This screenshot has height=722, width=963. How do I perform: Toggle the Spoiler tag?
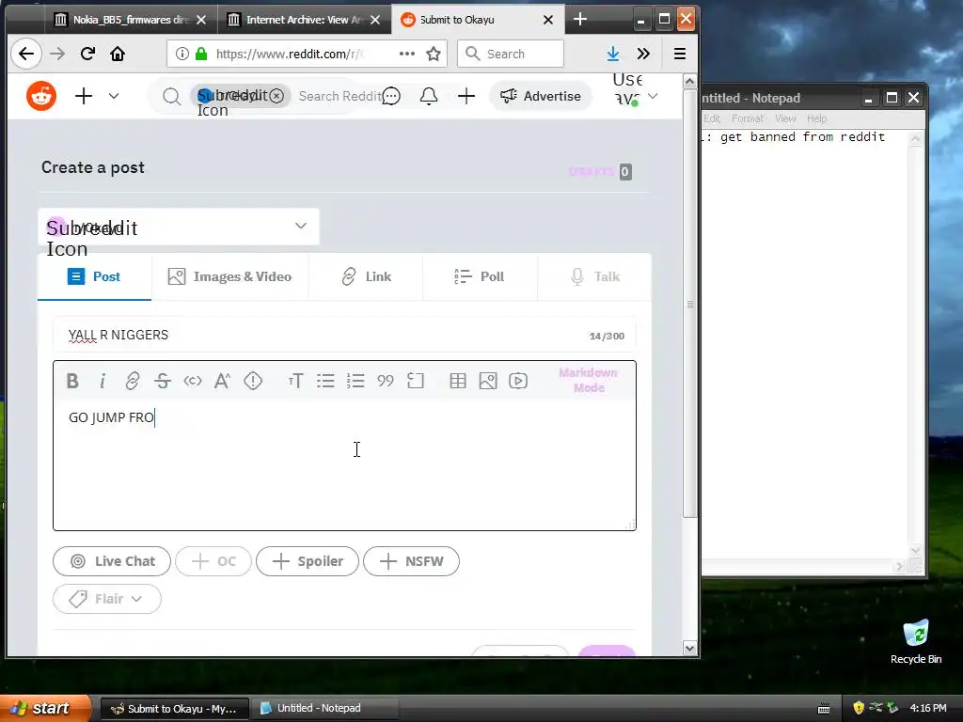[x=308, y=561]
